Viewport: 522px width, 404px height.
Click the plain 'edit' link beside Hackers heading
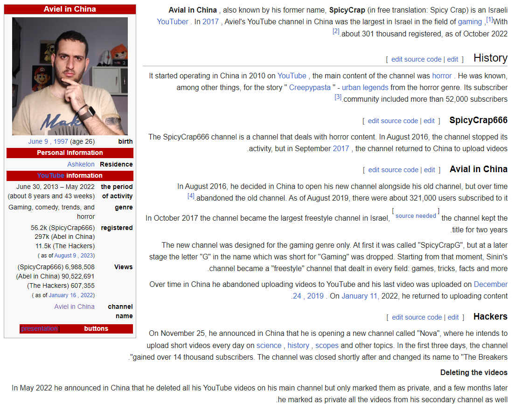pyautogui.click(x=453, y=317)
